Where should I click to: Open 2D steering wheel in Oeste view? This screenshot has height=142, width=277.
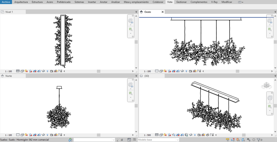(x=270, y=21)
